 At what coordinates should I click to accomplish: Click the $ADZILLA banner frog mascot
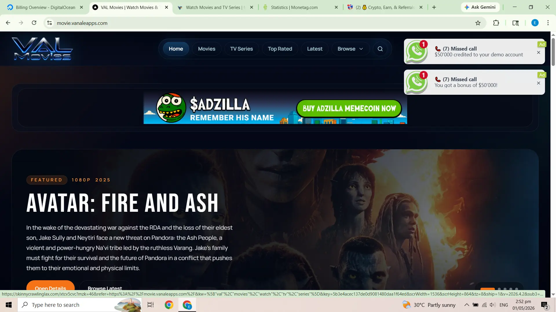coord(171,108)
